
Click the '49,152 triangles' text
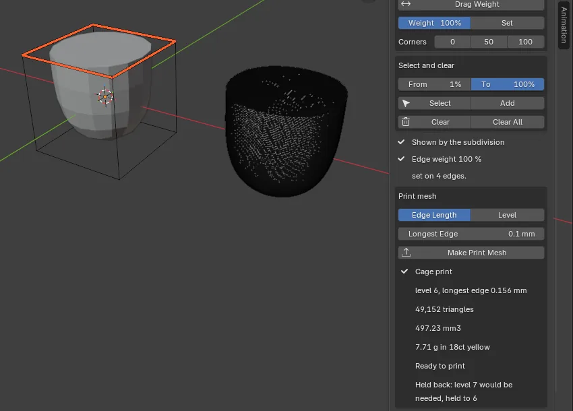[x=444, y=309]
